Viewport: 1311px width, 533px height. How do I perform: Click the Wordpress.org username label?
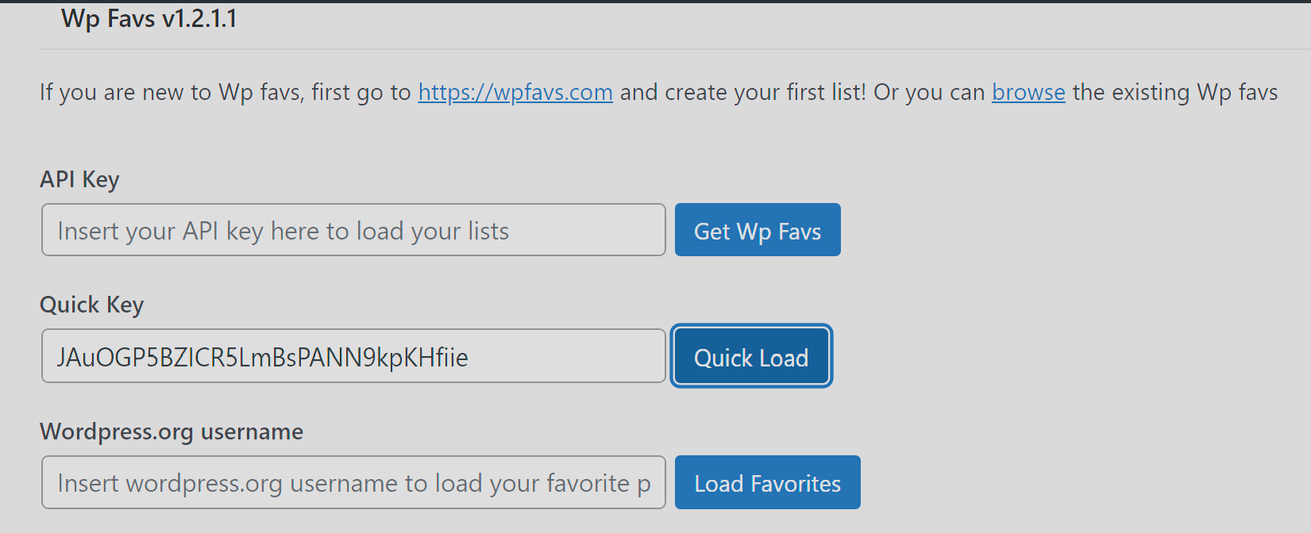[172, 431]
